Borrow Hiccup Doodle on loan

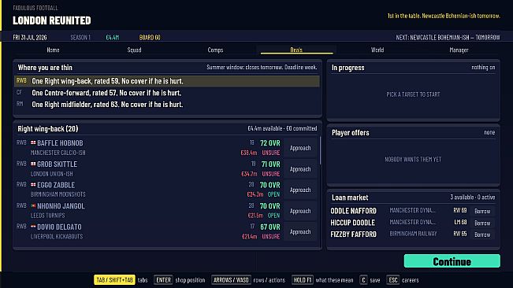tap(482, 223)
